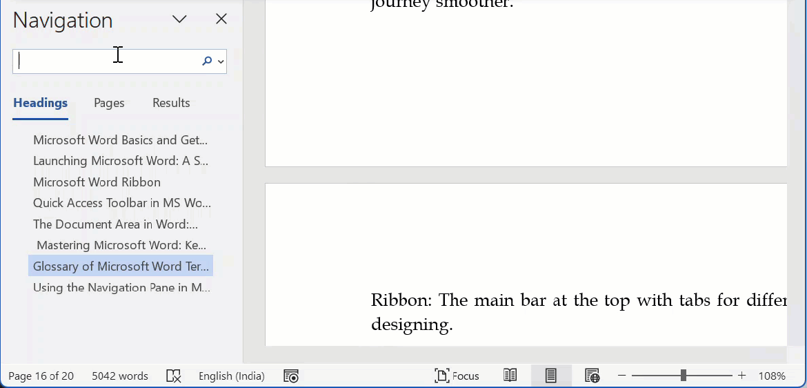Viewport: 807px width, 388px height.
Task: Click the Ribbon definition text in document
Action: 579,312
